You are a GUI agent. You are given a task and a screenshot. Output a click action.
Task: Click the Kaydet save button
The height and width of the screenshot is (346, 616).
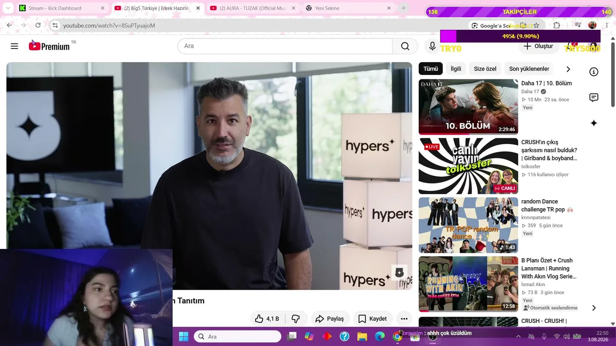pyautogui.click(x=372, y=319)
